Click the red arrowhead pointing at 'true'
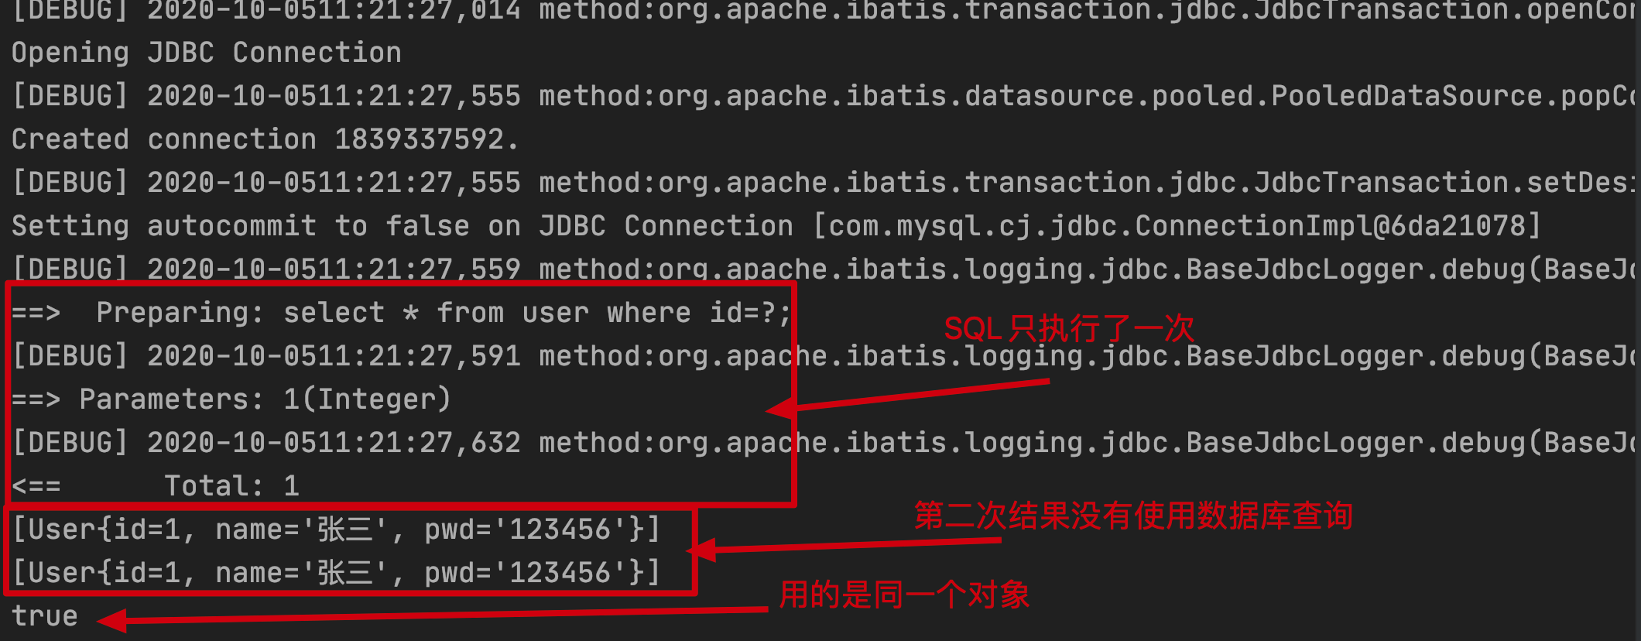 point(112,620)
